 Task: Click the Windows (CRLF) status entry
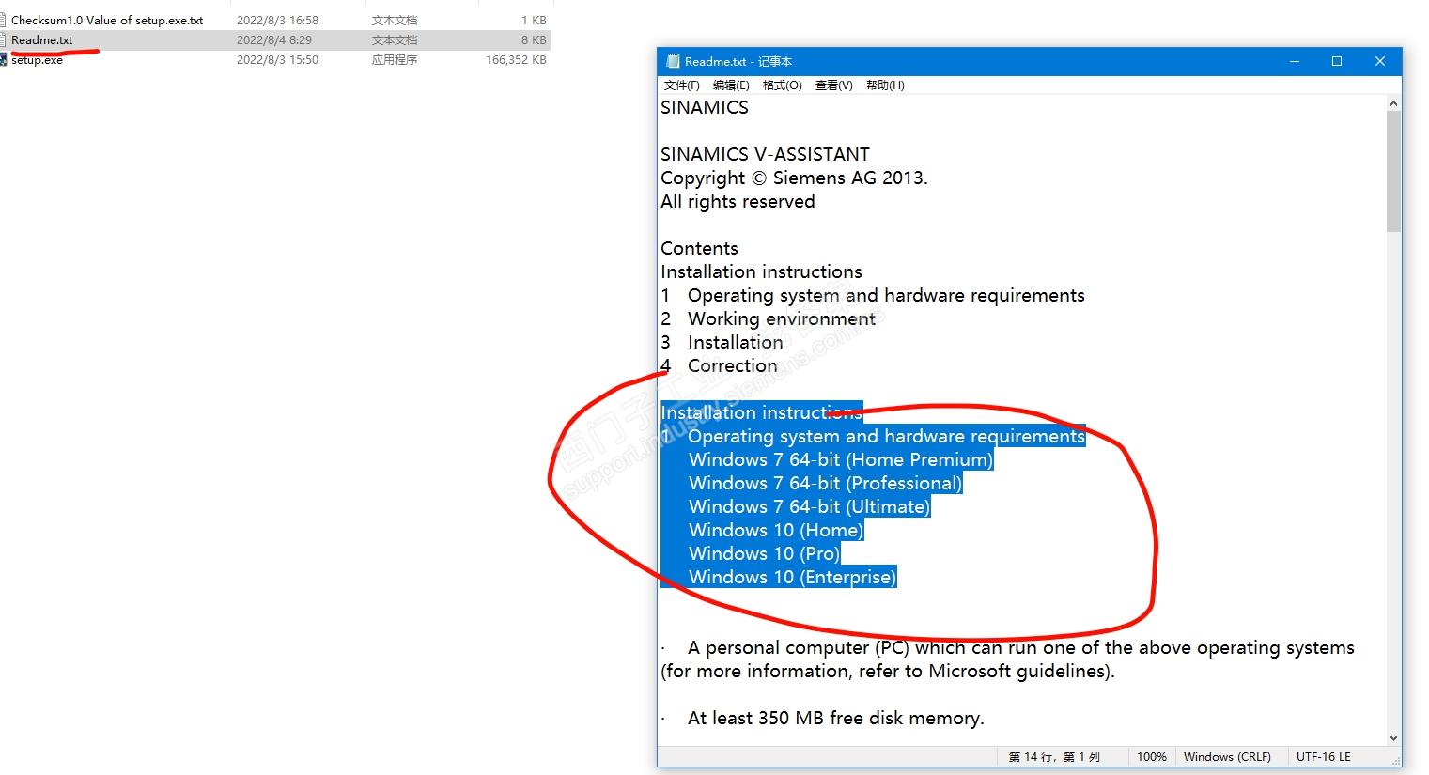tap(1227, 757)
